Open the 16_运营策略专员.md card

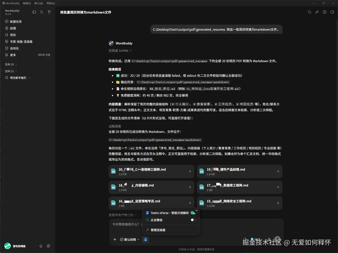pos(151,203)
